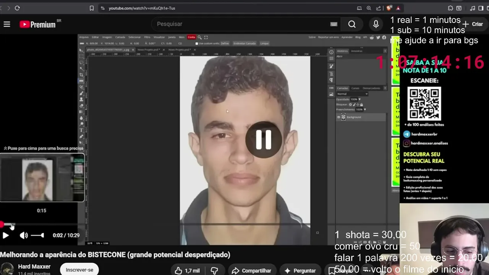Open the Normal blend mode dropdown
Screen dimensions: 489x275
353,94
